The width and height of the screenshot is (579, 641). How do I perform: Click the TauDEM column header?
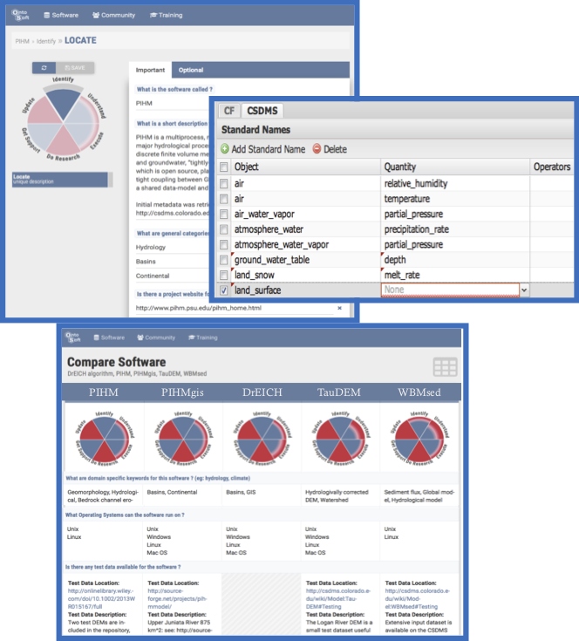click(339, 392)
